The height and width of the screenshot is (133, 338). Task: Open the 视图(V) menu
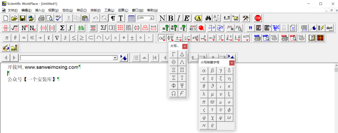click(53, 10)
